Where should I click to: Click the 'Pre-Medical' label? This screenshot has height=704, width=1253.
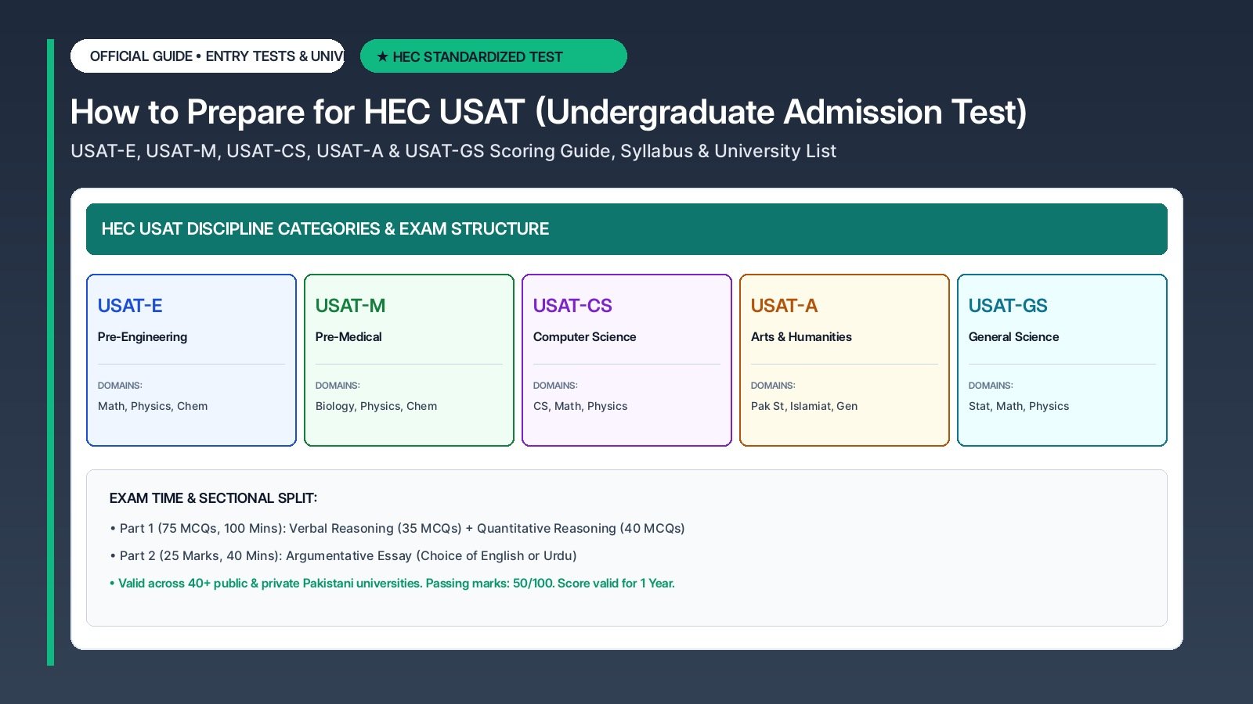coord(348,337)
